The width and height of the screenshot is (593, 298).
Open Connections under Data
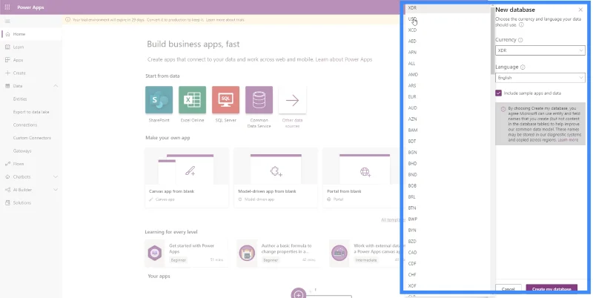click(x=25, y=125)
